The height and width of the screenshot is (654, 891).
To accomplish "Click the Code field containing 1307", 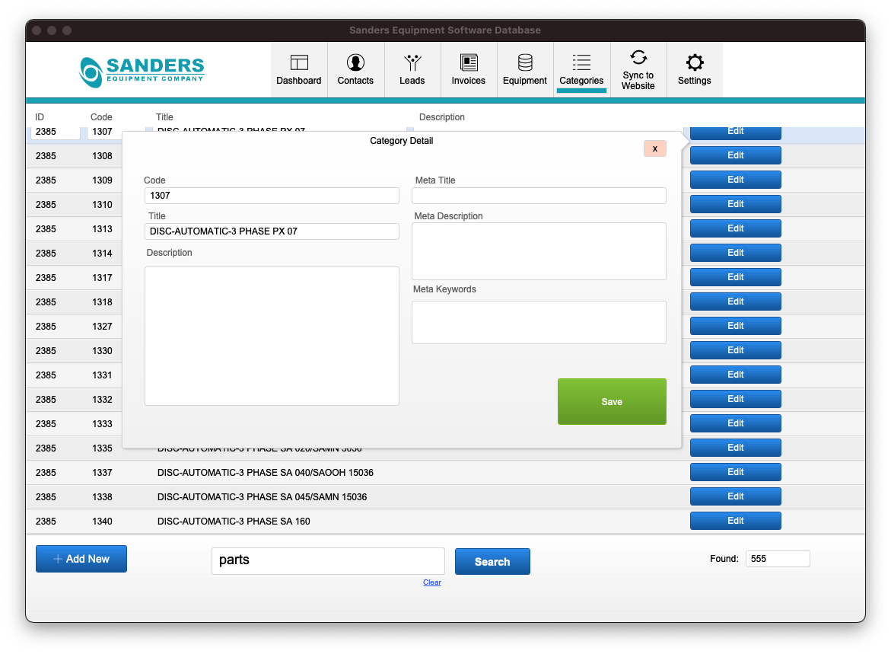I will click(272, 196).
